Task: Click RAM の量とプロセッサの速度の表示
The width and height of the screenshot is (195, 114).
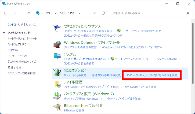Action: 85,59
